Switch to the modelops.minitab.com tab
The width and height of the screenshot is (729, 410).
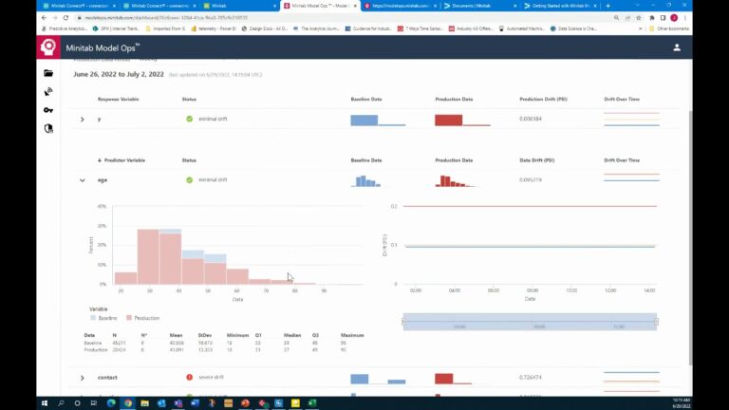(401, 6)
